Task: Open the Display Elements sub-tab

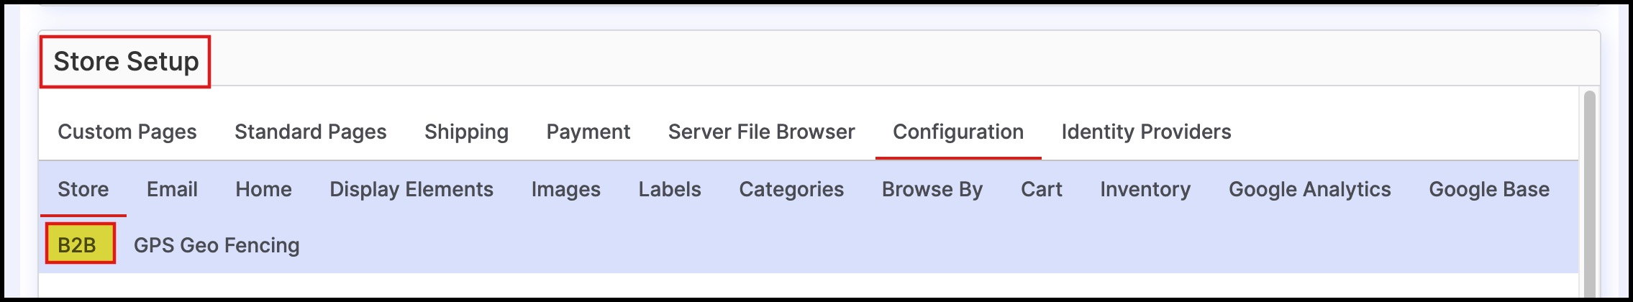Action: (x=411, y=189)
